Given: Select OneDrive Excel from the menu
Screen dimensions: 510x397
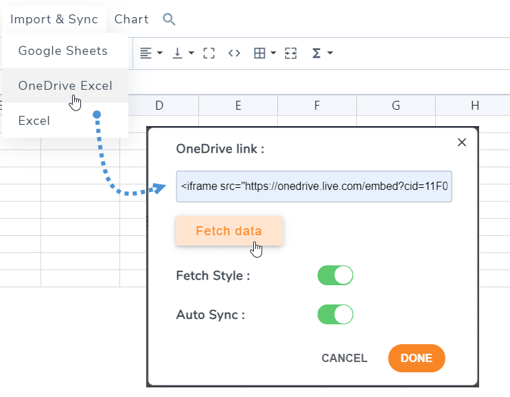Looking at the screenshot, I should click(65, 86).
